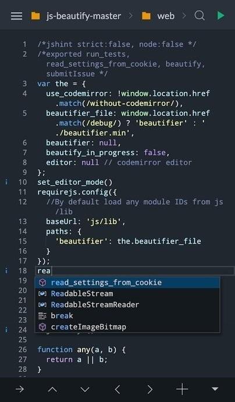This screenshot has width=235, height=402.
Task: Tap the plus icon in bottom bar
Action: click(182, 389)
